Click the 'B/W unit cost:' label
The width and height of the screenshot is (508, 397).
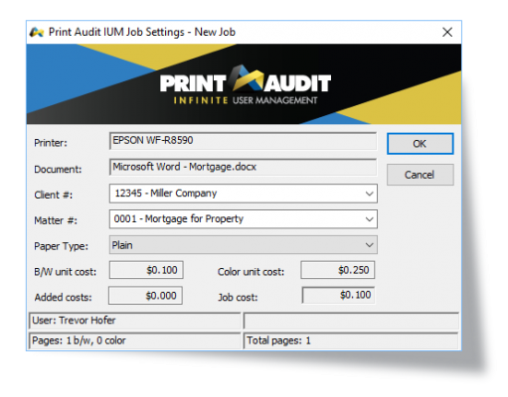[x=65, y=272]
